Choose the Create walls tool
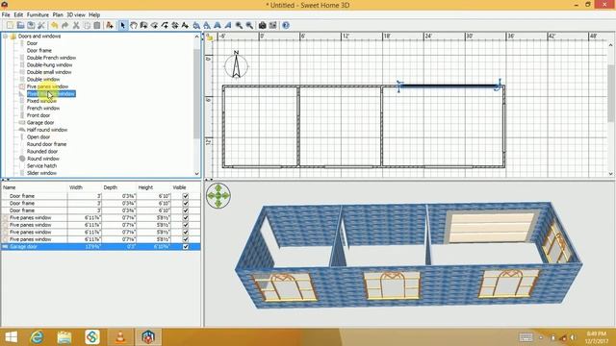The width and height of the screenshot is (616, 346). (x=143, y=26)
